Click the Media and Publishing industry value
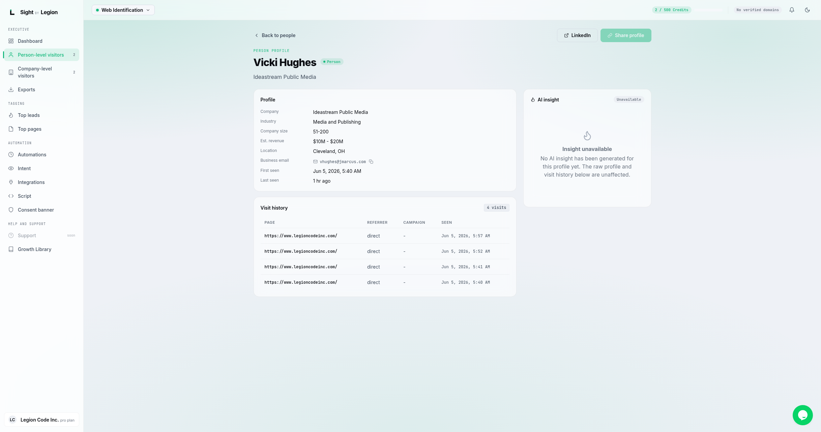821x432 pixels. (337, 122)
